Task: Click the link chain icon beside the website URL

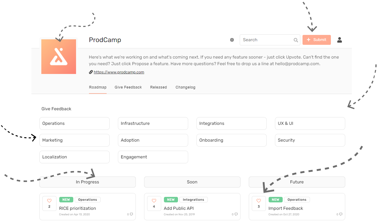Action: click(91, 72)
